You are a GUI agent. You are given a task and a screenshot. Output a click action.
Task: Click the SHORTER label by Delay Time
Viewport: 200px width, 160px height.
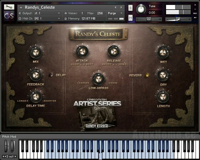(50, 101)
